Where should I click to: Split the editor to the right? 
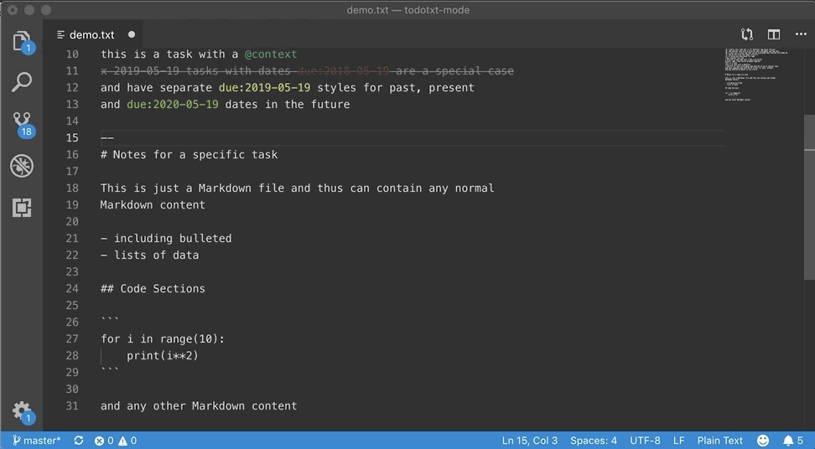tap(773, 34)
